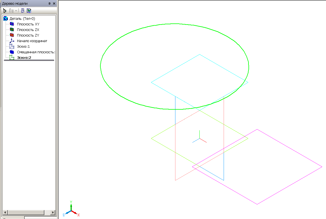This screenshot has width=326, height=219.
Task: Open the dropdown arrow beside the checklist icon
Action: click(x=16, y=11)
